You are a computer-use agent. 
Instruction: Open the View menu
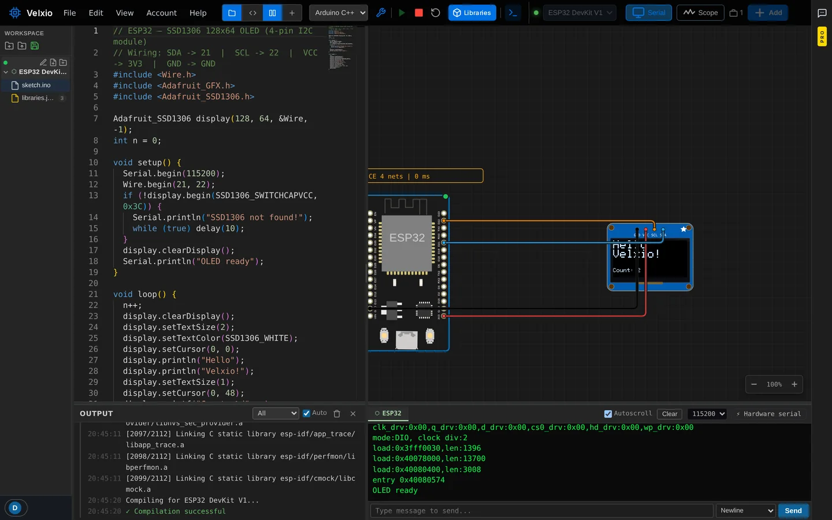coord(124,13)
